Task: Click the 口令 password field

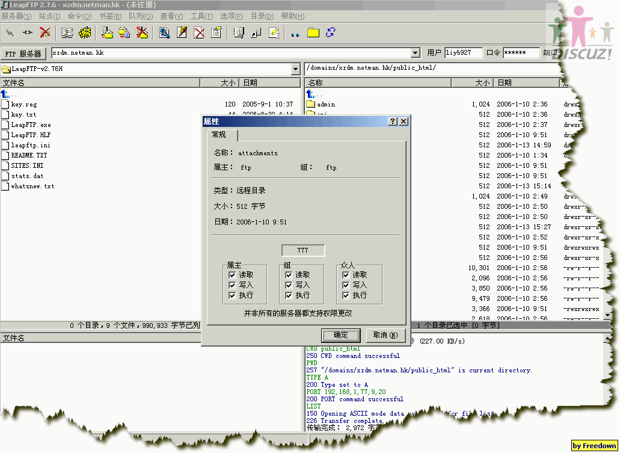Action: pyautogui.click(x=521, y=52)
